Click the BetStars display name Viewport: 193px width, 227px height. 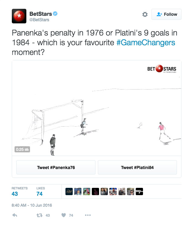[x=40, y=14]
